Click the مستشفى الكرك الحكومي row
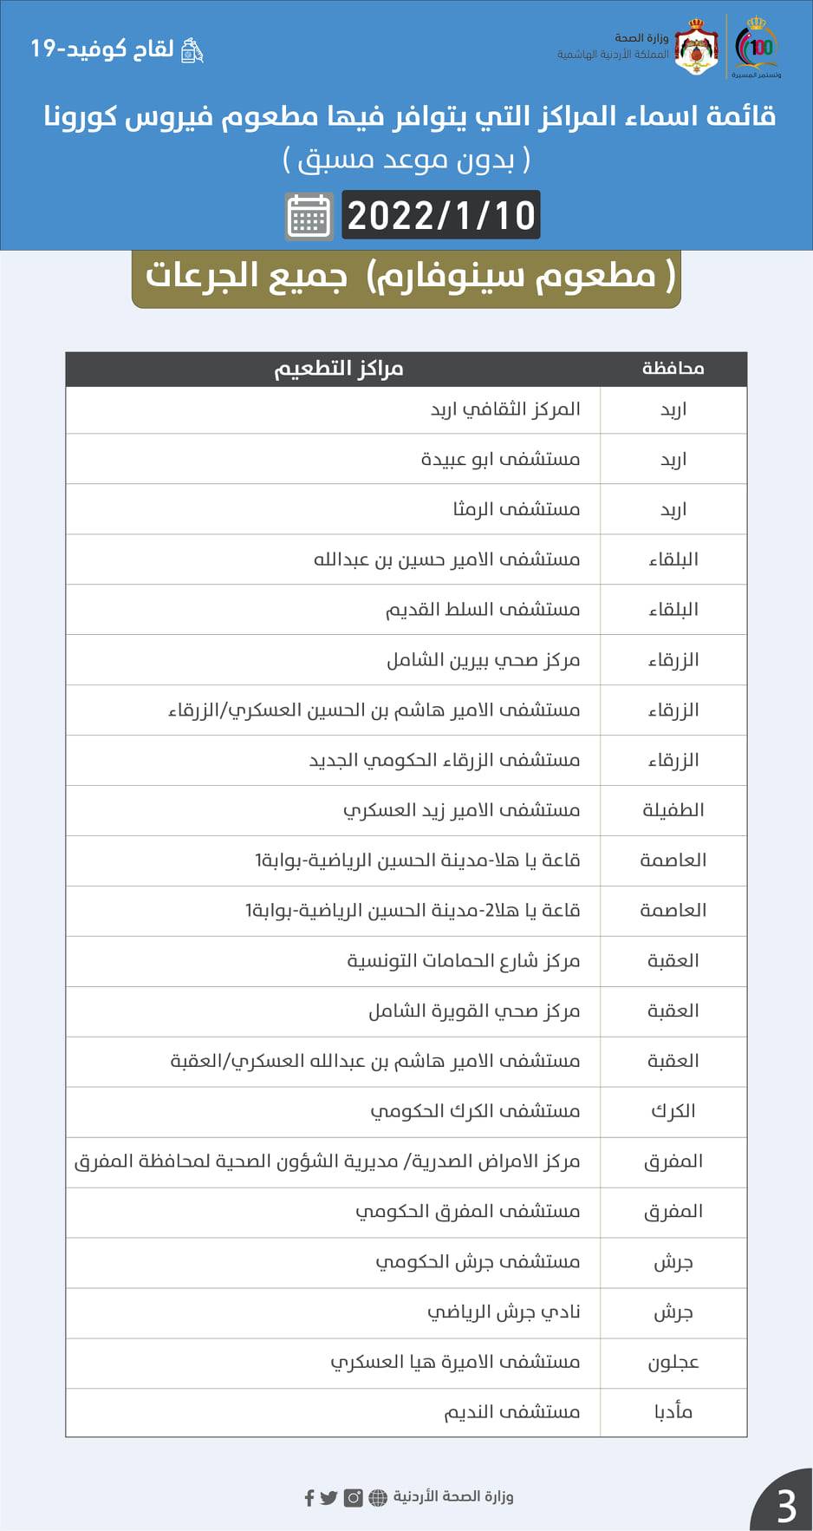Image resolution: width=813 pixels, height=1531 pixels. (x=475, y=1111)
